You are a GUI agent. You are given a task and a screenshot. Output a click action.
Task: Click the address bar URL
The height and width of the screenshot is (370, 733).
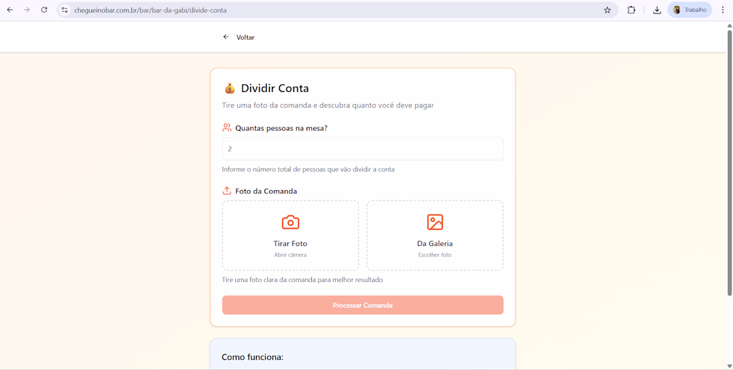click(151, 10)
